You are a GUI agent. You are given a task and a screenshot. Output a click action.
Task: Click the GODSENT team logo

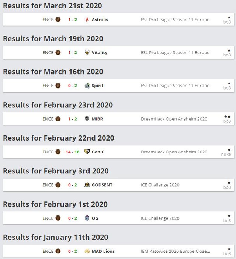point(87,185)
